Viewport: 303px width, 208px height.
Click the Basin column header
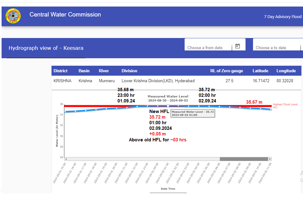(x=84, y=71)
